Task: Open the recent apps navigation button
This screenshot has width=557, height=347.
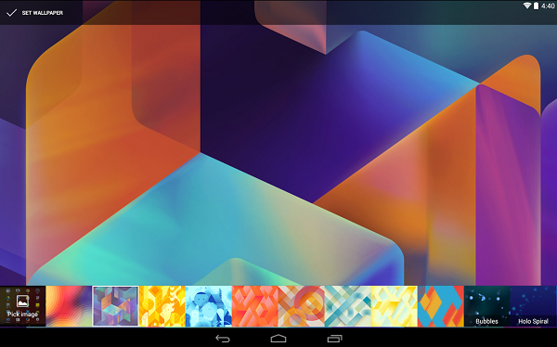Action: coord(334,339)
